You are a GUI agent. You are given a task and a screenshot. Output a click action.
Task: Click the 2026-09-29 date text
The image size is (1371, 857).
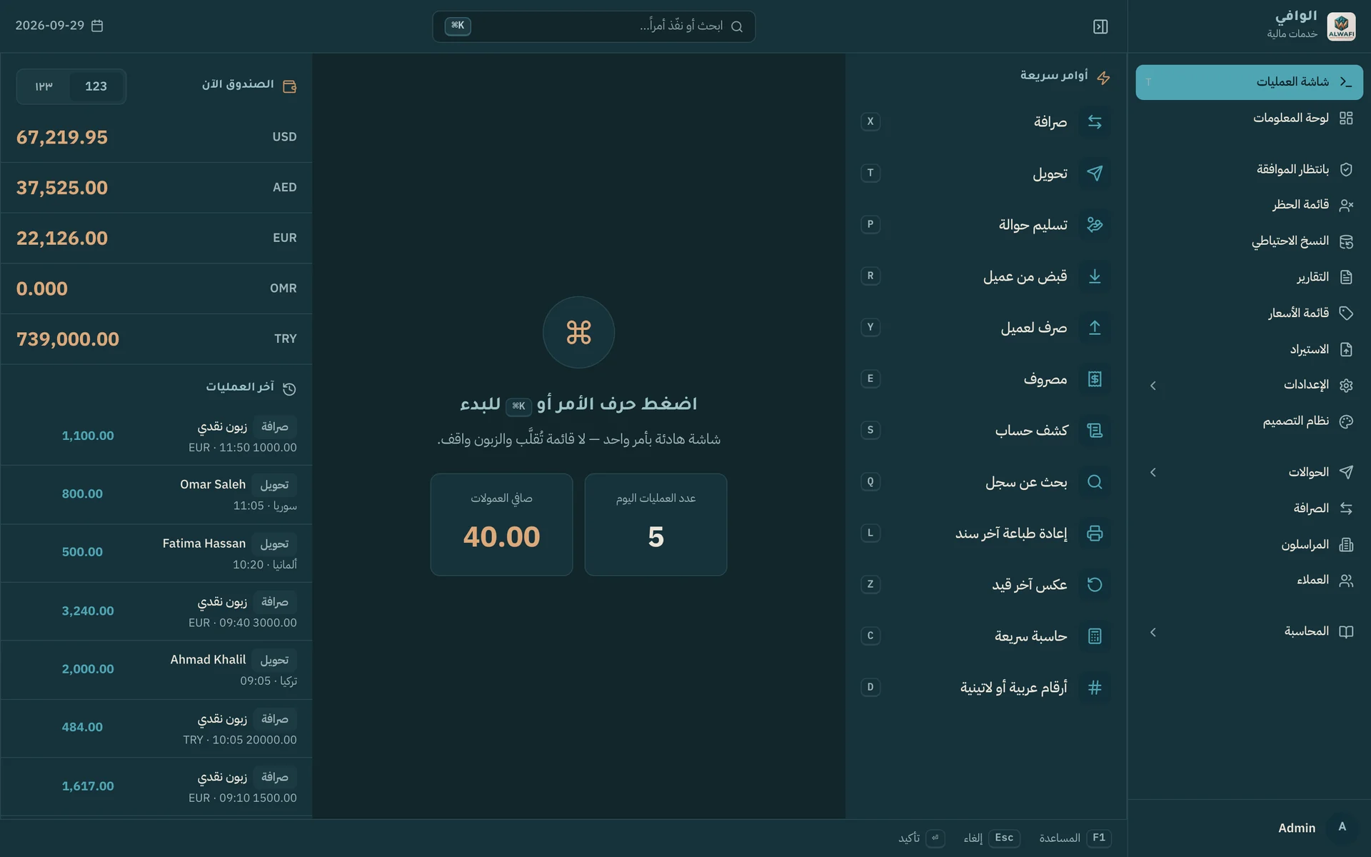(49, 26)
